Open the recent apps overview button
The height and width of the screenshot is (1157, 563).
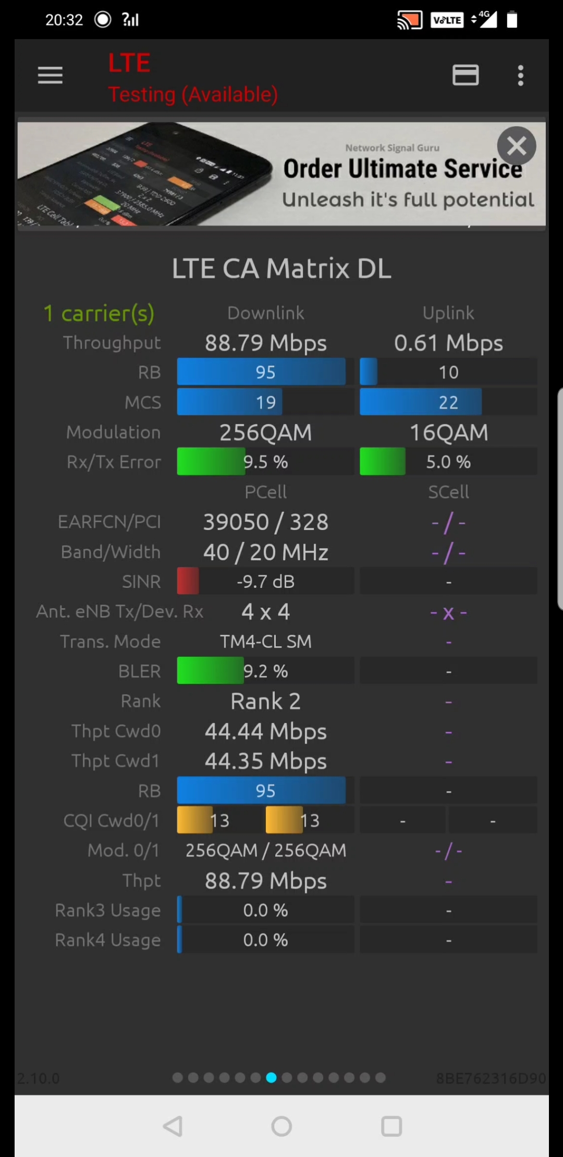[391, 1126]
